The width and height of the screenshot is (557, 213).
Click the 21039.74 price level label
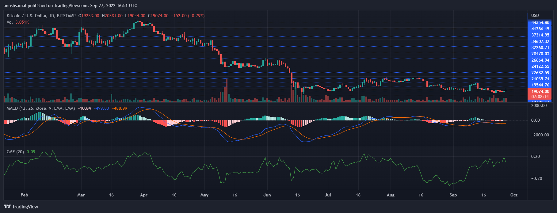pyautogui.click(x=540, y=79)
